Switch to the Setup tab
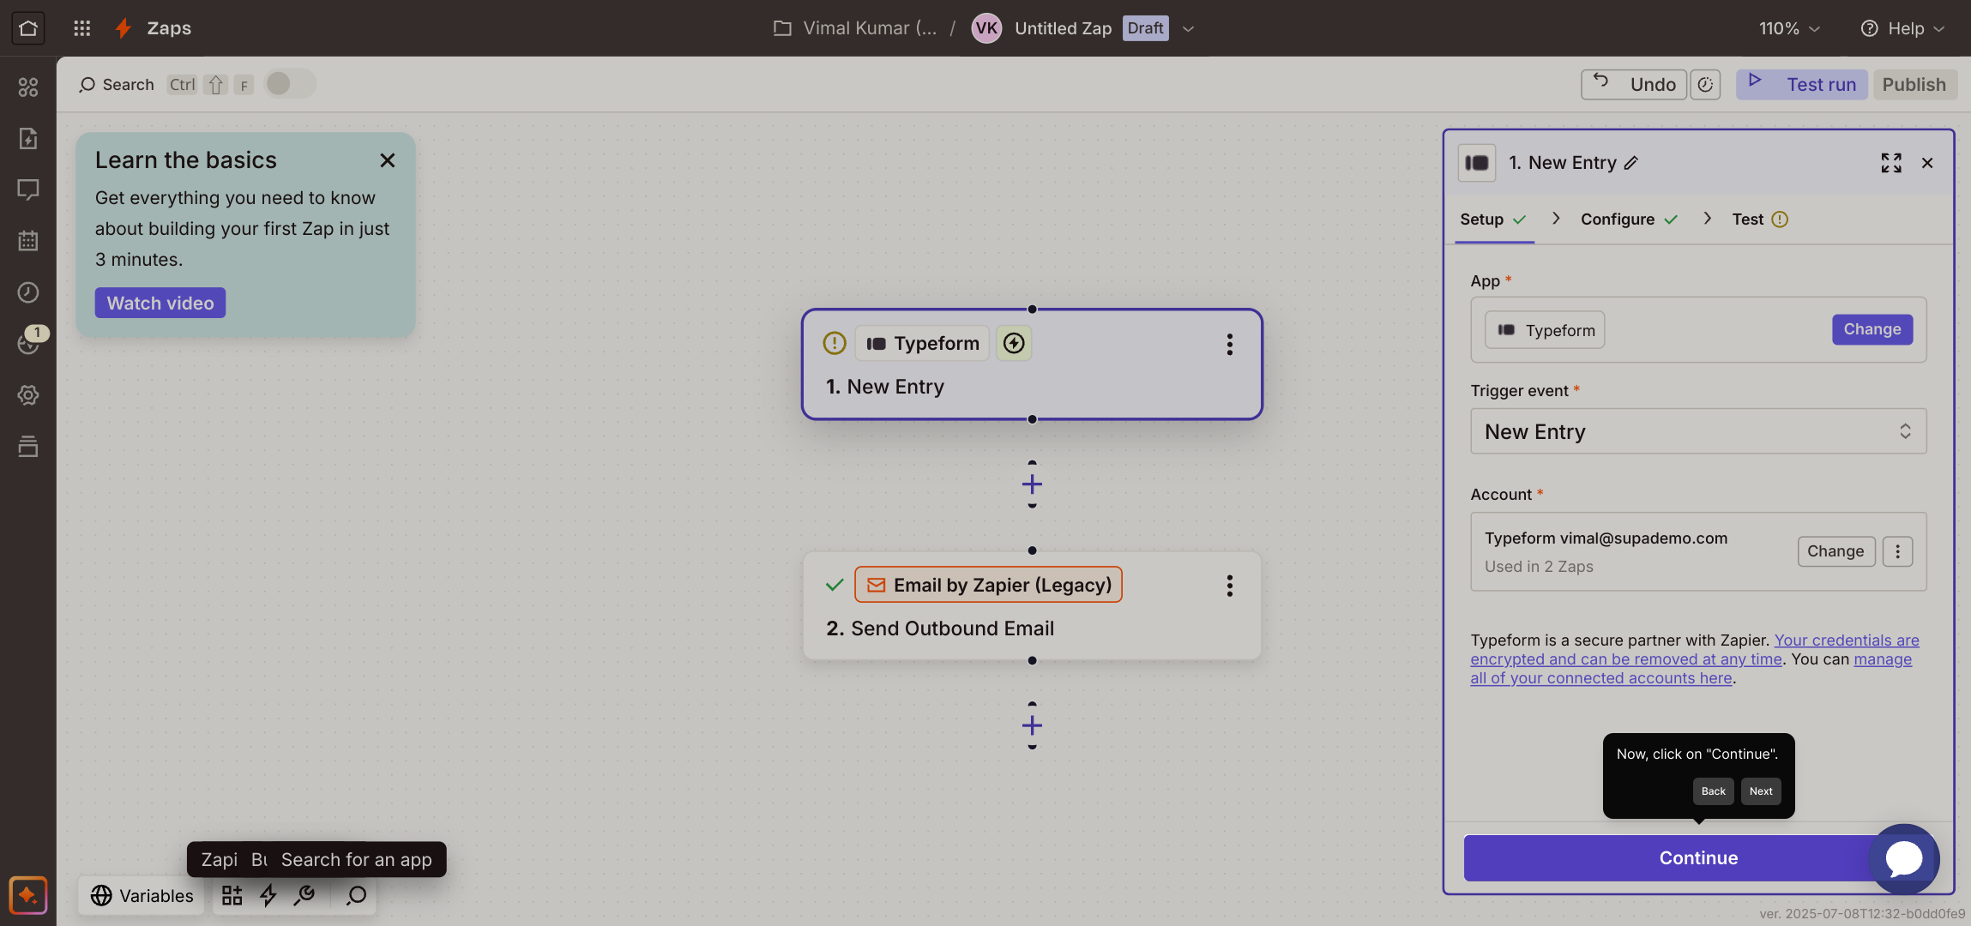The image size is (1971, 926). pyautogui.click(x=1493, y=219)
